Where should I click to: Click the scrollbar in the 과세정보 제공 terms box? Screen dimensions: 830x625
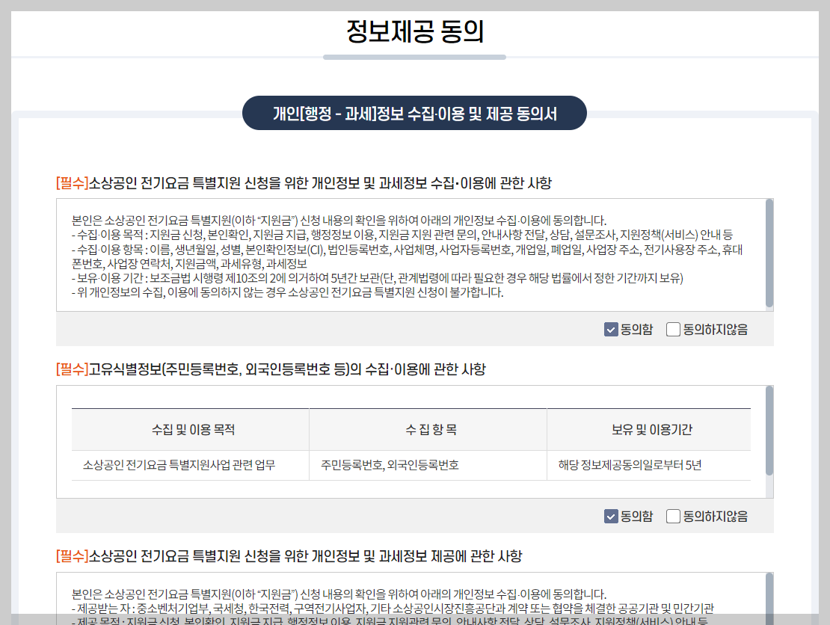click(769, 598)
